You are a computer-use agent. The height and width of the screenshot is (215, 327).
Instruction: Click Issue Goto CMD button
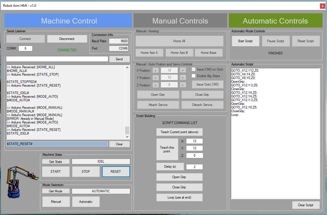[x=207, y=84]
